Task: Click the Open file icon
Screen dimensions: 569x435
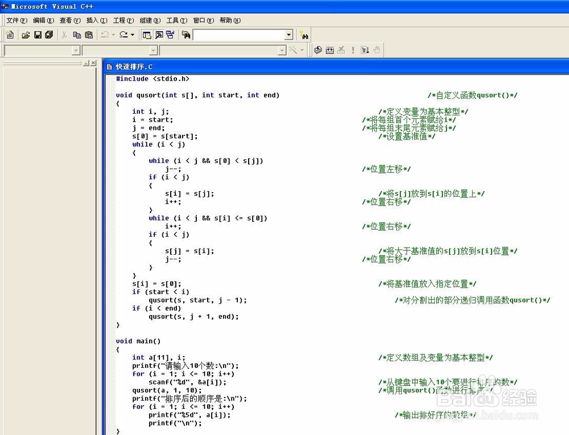Action: [26, 35]
